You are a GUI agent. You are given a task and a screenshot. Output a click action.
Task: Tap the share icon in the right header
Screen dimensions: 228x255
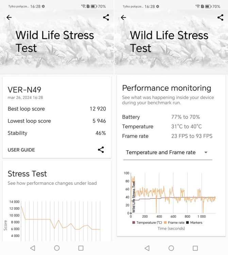tap(221, 17)
